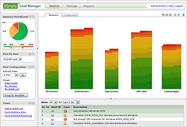Click the red error icon for alert 10
Viewport: 187px width, 127px height.
65,111
